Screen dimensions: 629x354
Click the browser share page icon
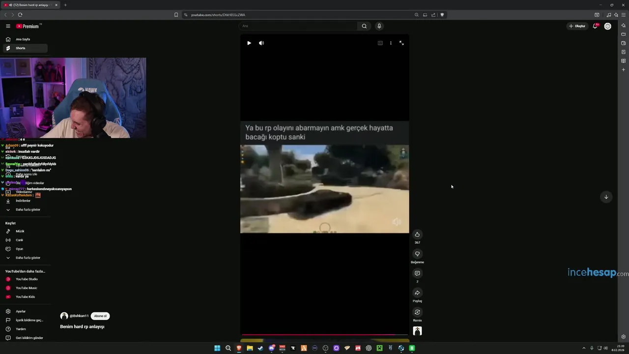click(x=433, y=15)
